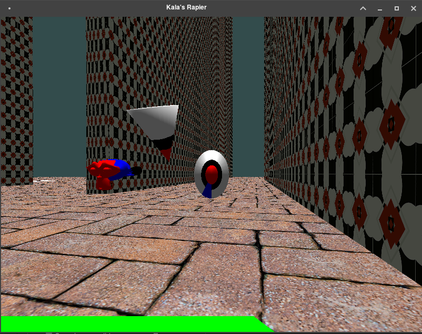Maximize the Kala's Rapier game window

click(397, 8)
